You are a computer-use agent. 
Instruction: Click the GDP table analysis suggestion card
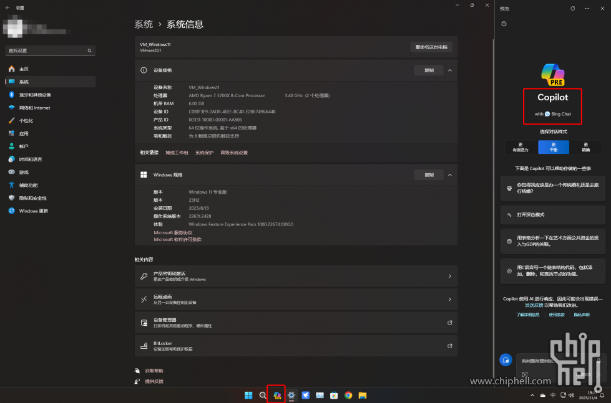(552, 241)
